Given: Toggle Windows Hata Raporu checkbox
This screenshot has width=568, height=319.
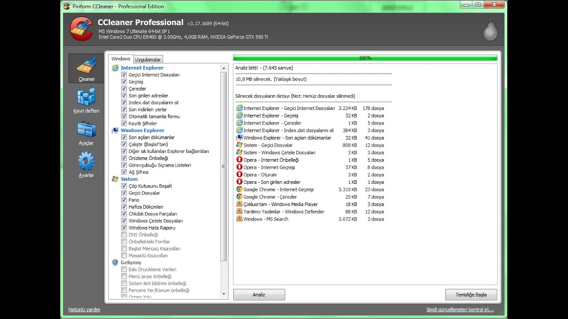Looking at the screenshot, I should point(124,228).
